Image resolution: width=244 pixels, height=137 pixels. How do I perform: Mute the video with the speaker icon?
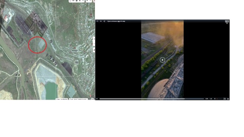(215, 99)
